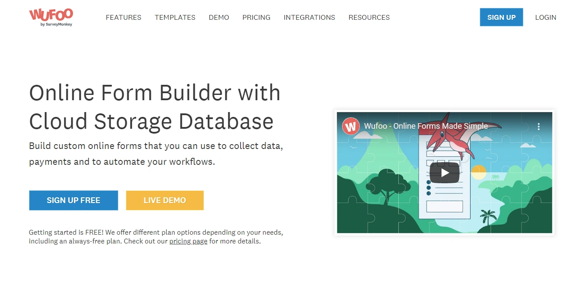Image resolution: width=584 pixels, height=305 pixels.
Task: Open the 'Wufoo - Online Forms Made Simple' video title
Action: coord(426,126)
